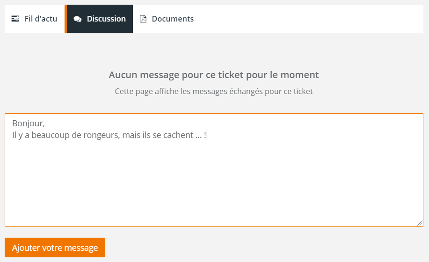Image resolution: width=429 pixels, height=262 pixels.
Task: Select the Discussion tab label
Action: 106,19
